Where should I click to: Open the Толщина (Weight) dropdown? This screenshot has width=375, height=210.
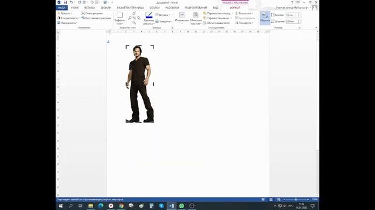[163, 22]
